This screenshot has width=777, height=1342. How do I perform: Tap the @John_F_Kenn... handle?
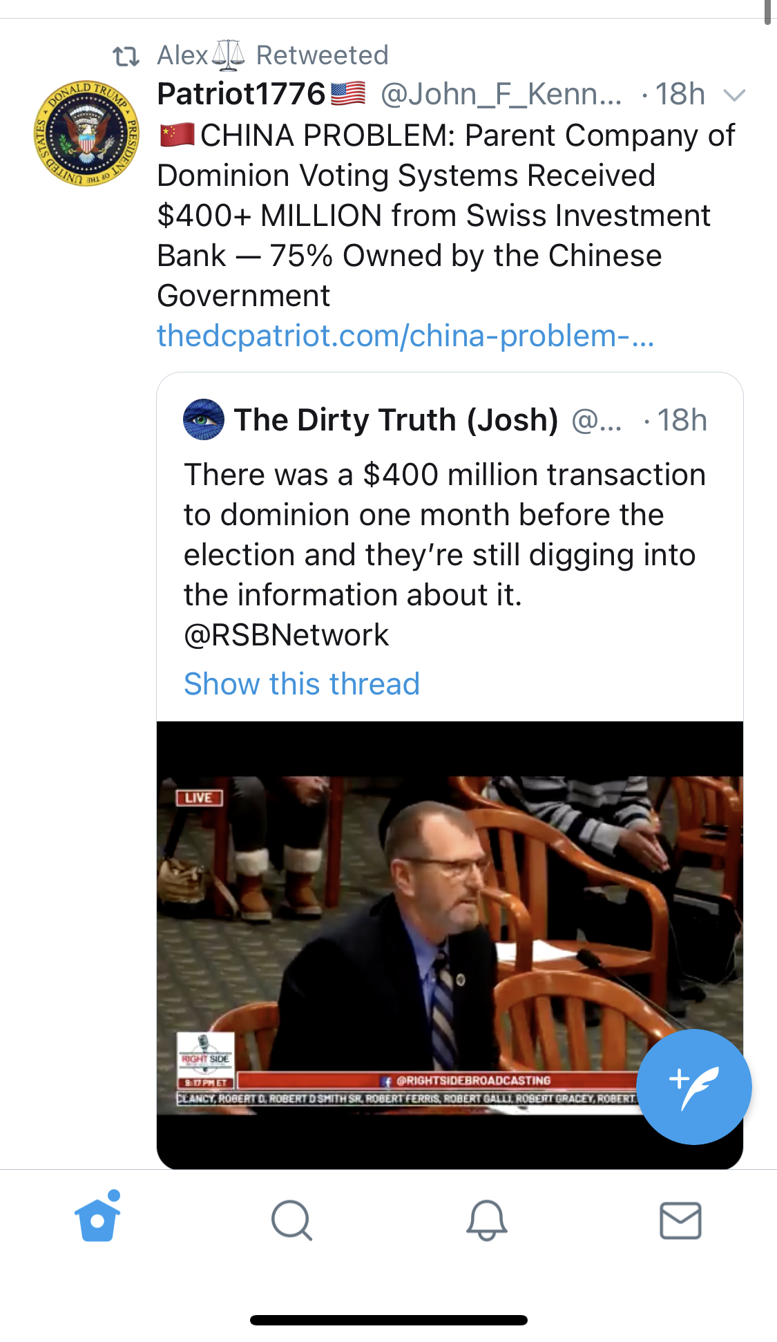(501, 94)
